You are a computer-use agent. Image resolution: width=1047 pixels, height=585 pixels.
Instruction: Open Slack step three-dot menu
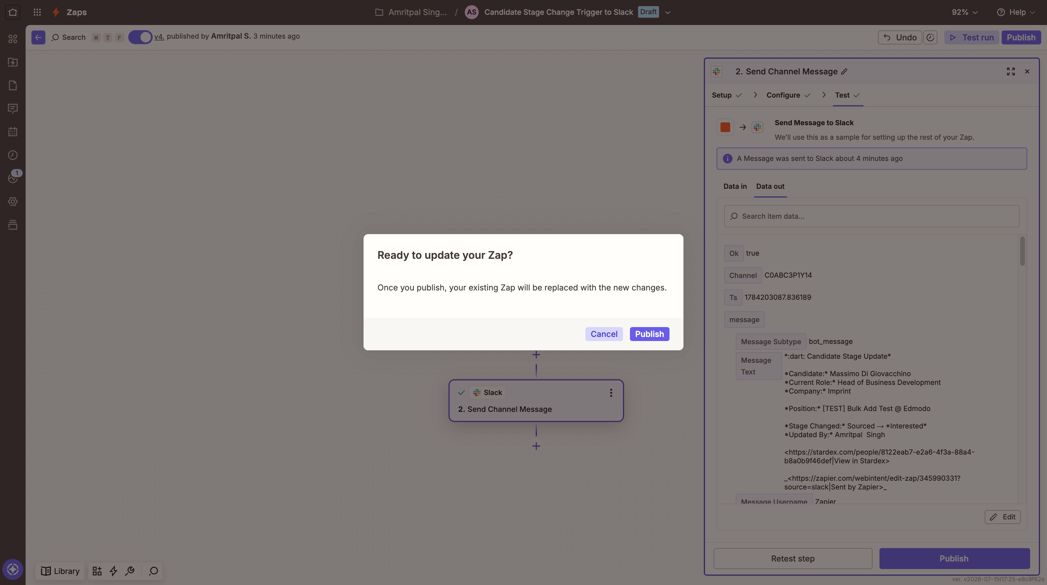(x=611, y=393)
